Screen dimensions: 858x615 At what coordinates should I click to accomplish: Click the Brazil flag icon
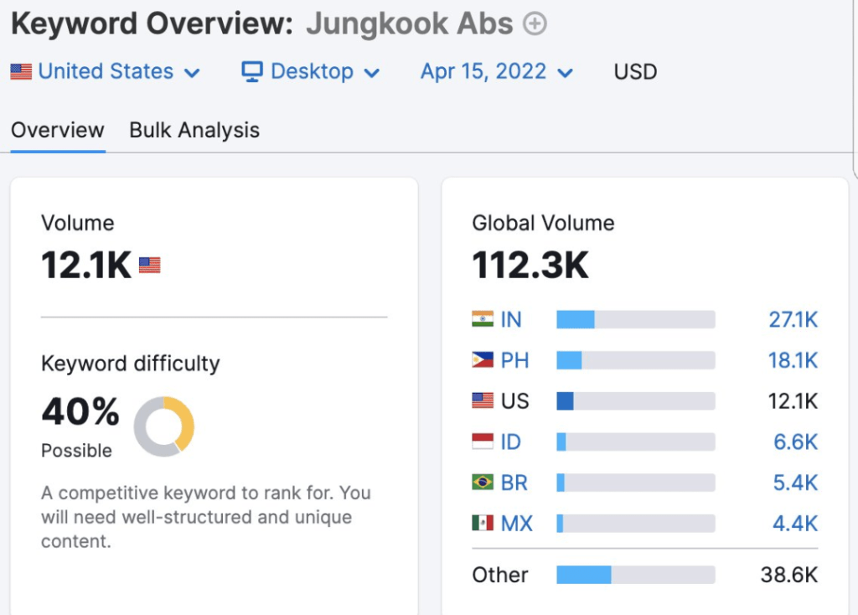coord(483,483)
